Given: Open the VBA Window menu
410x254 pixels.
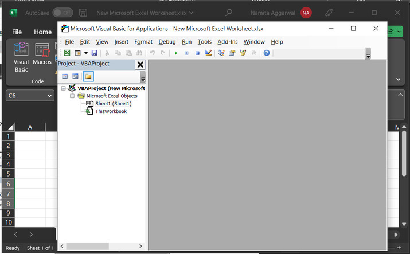Looking at the screenshot, I should 254,42.
